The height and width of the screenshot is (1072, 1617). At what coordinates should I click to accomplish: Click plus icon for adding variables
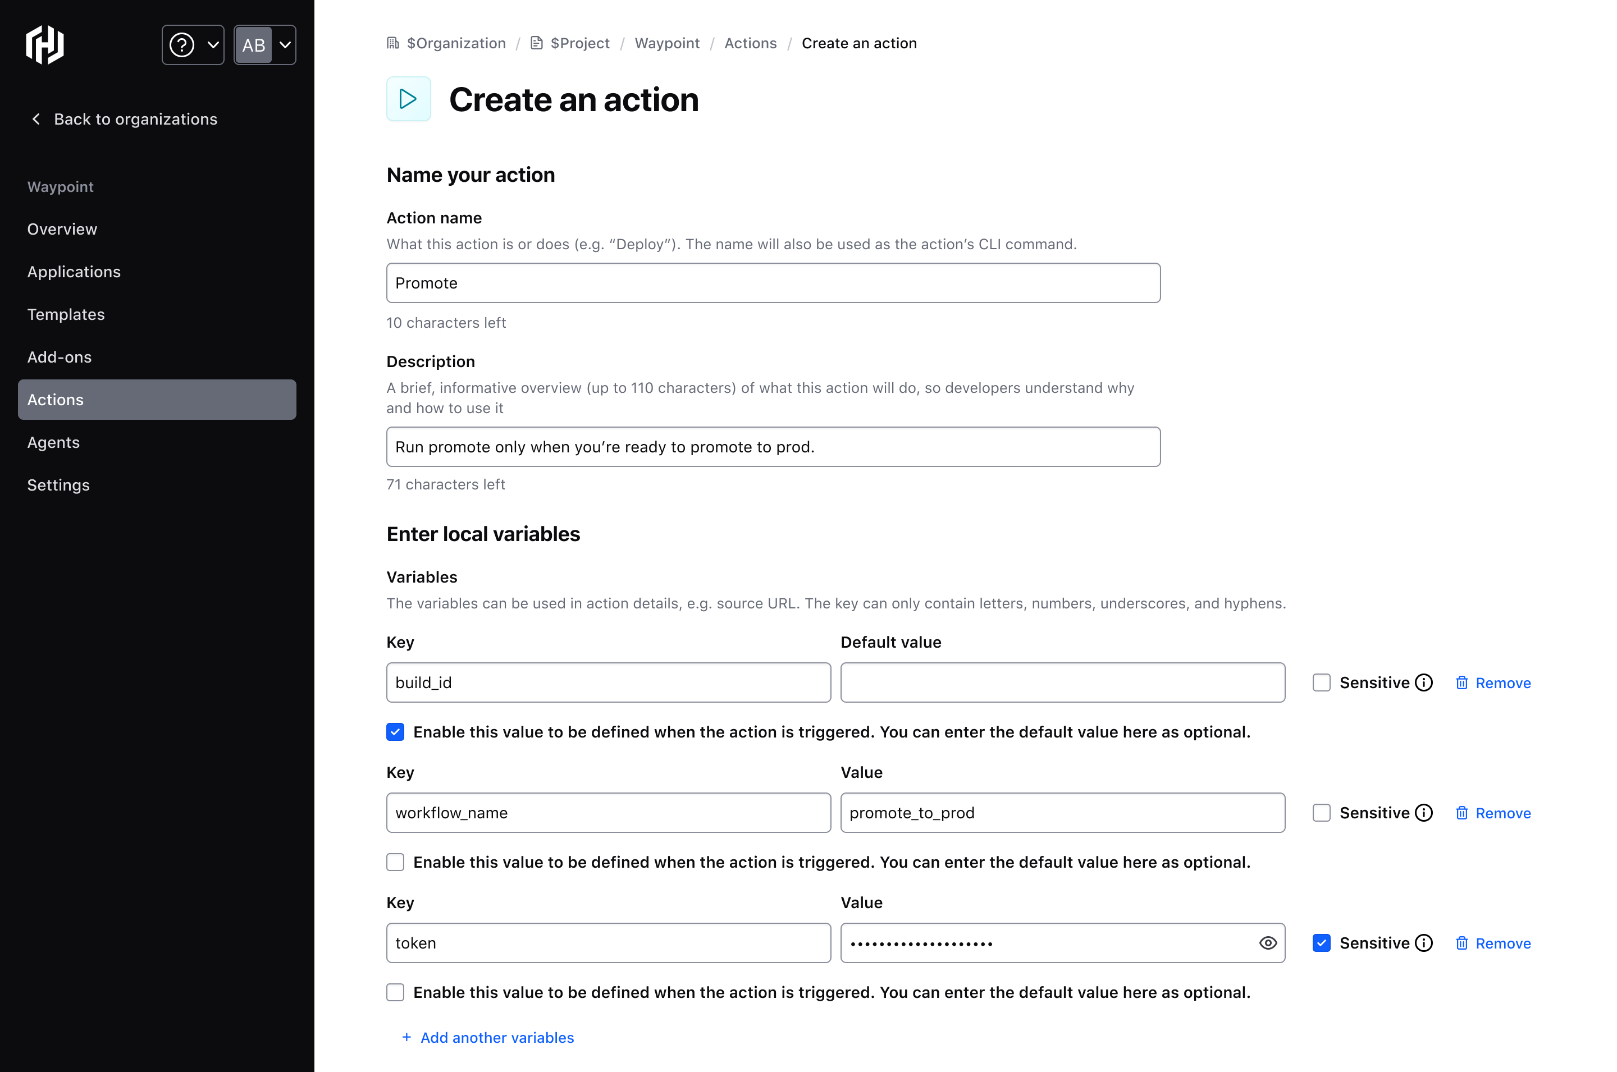[406, 1037]
